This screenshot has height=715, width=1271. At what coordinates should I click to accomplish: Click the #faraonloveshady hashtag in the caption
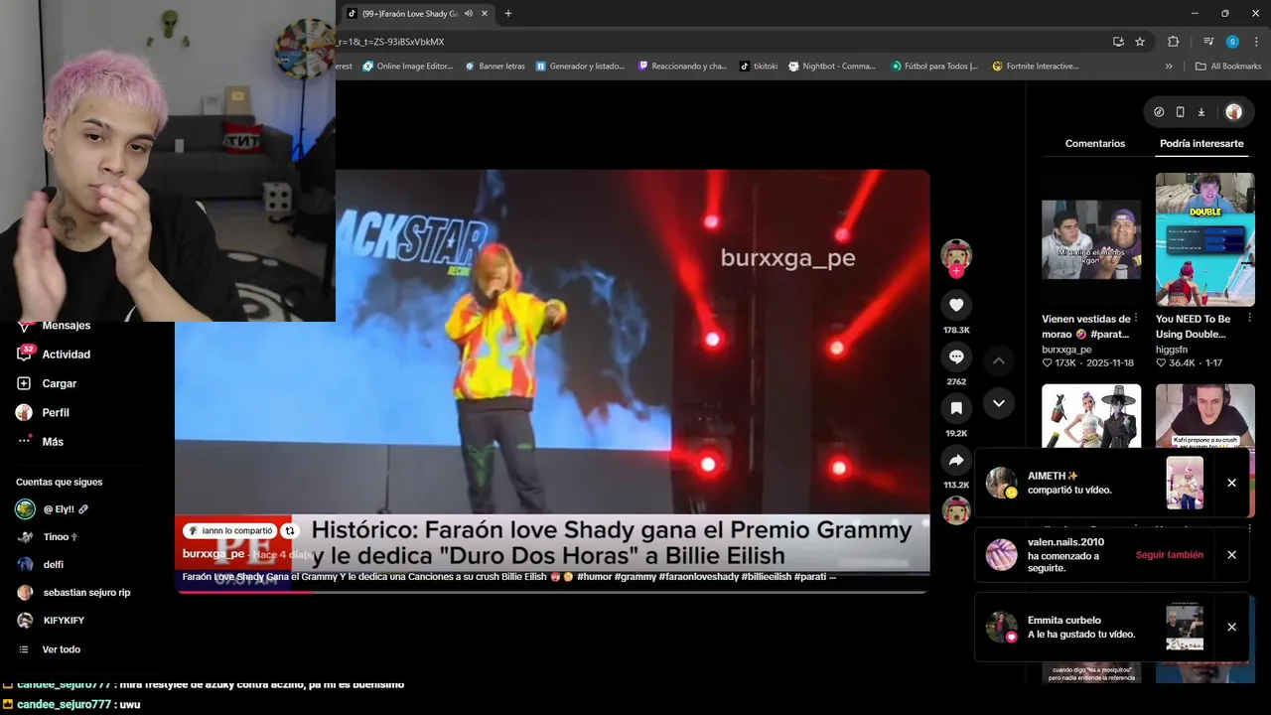click(698, 577)
